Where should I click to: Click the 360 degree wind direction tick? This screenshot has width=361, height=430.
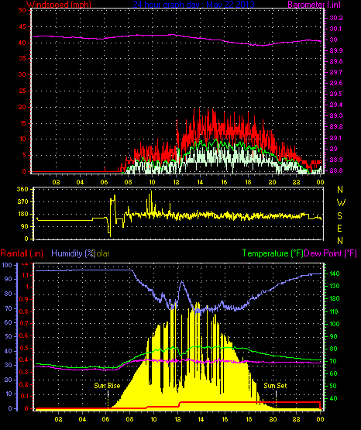(22, 189)
